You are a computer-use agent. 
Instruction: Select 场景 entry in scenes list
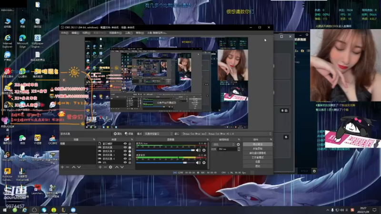click(x=78, y=144)
